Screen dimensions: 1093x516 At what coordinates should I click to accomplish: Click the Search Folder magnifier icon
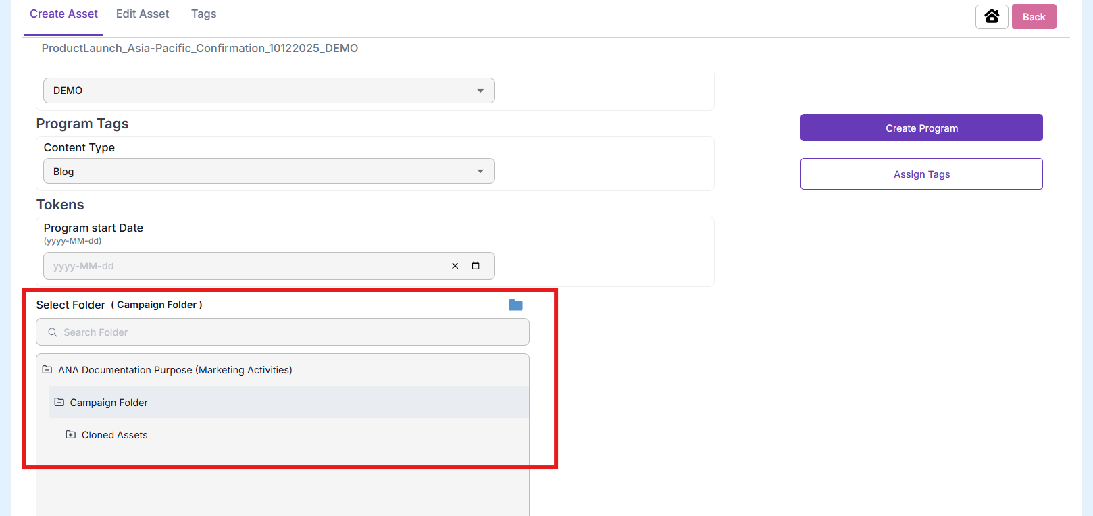(x=53, y=332)
